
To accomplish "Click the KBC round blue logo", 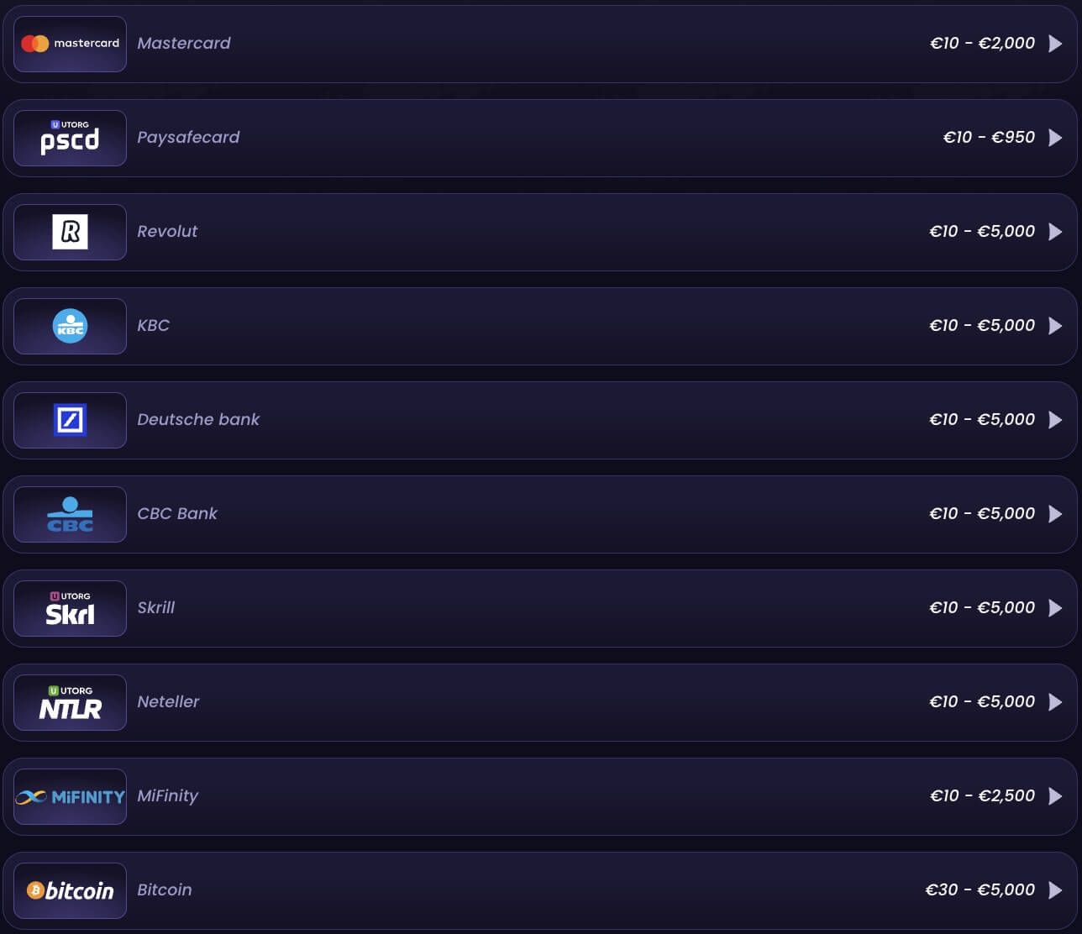I will point(70,326).
